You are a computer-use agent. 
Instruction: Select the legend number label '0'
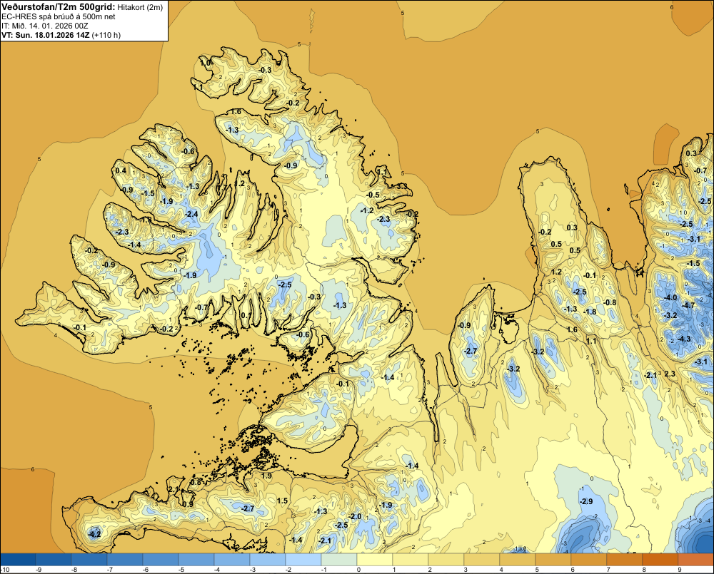pos(359,570)
